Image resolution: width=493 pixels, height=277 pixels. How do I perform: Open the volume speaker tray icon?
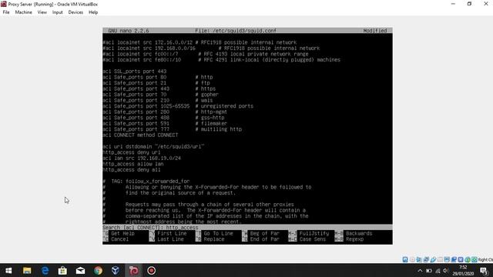pos(445,270)
